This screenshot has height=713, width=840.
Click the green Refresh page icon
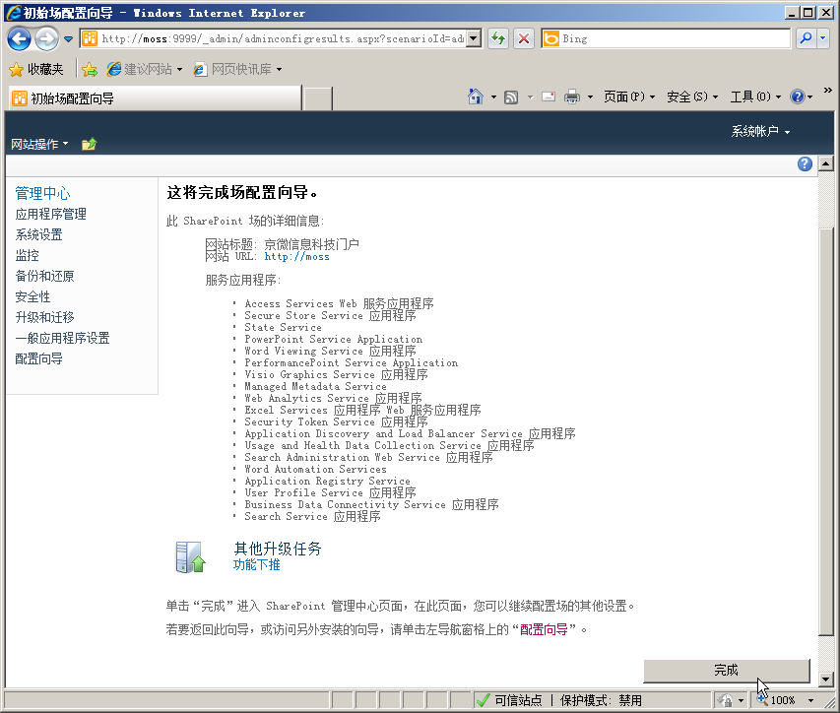point(498,38)
